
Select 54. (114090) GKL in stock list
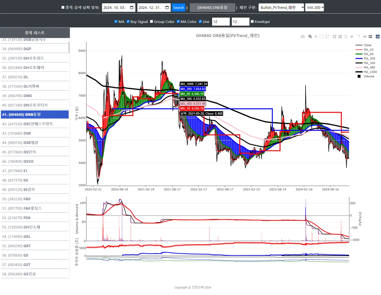click(x=35, y=237)
